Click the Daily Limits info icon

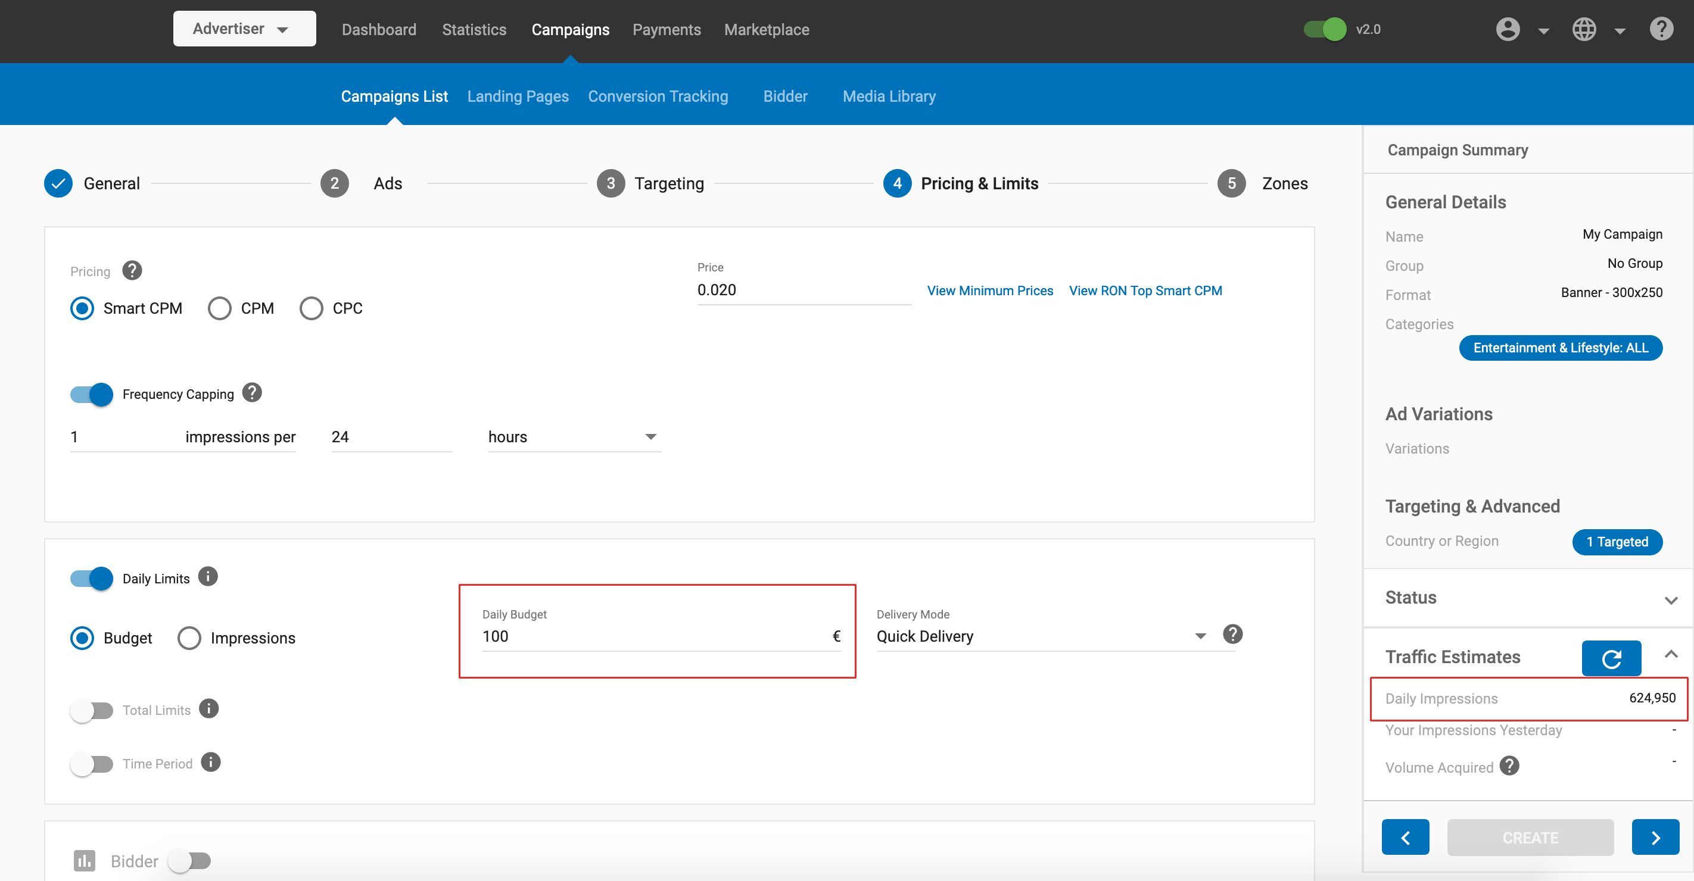coord(208,577)
